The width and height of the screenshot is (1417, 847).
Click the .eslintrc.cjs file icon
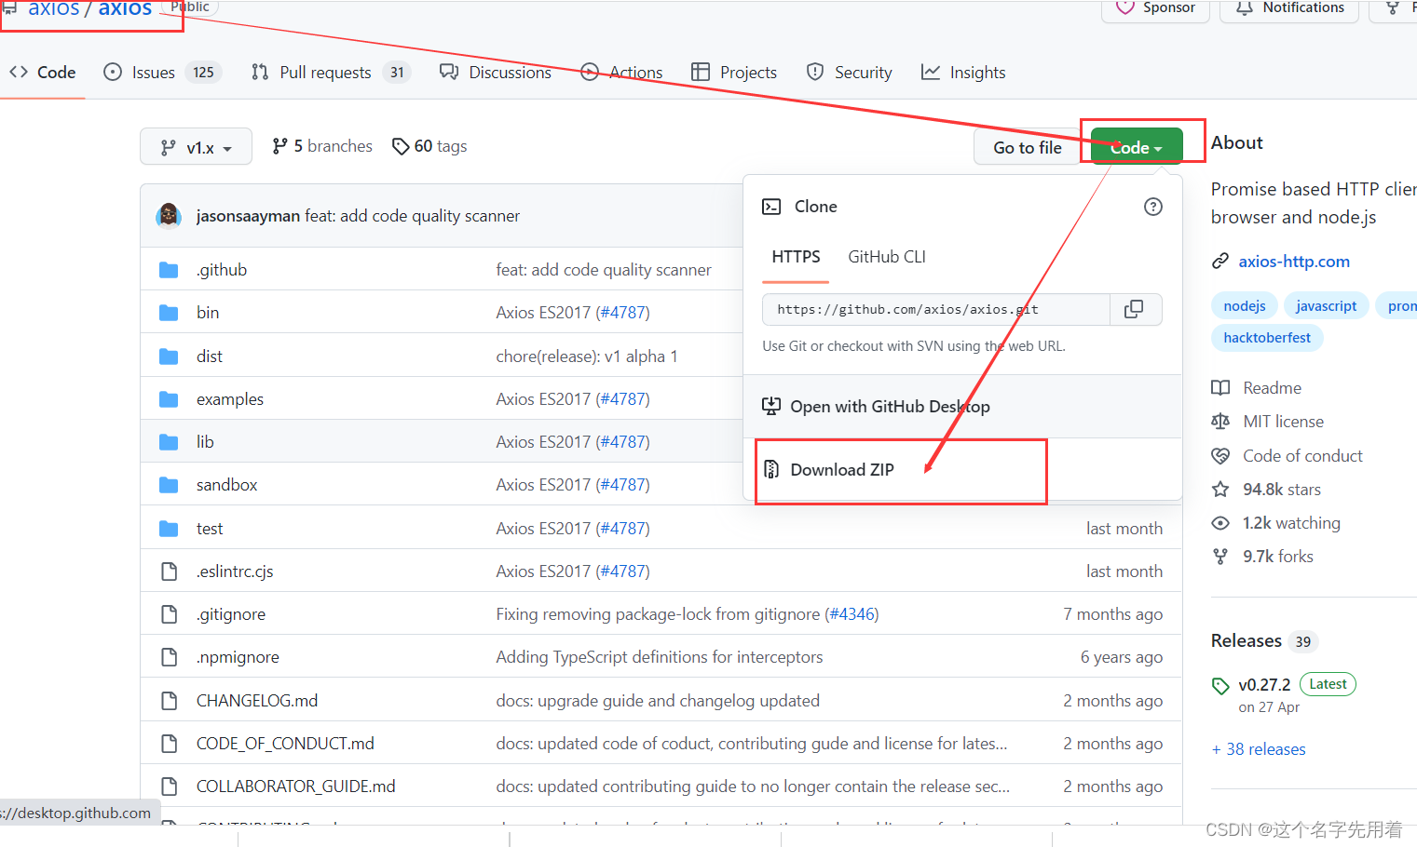169,571
